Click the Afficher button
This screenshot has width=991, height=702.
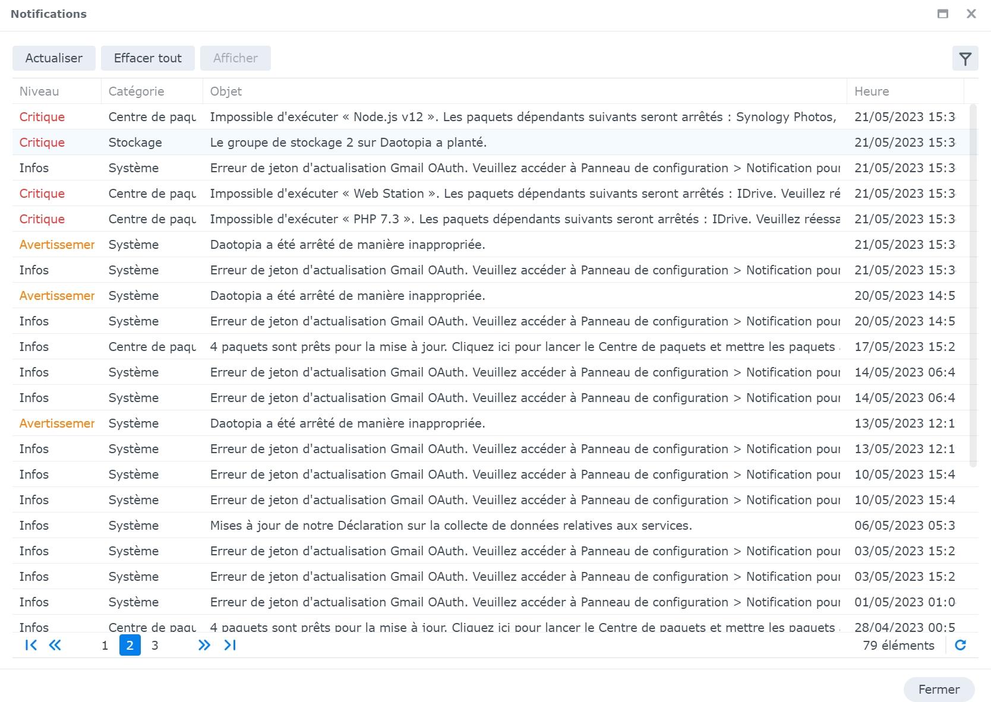click(235, 58)
